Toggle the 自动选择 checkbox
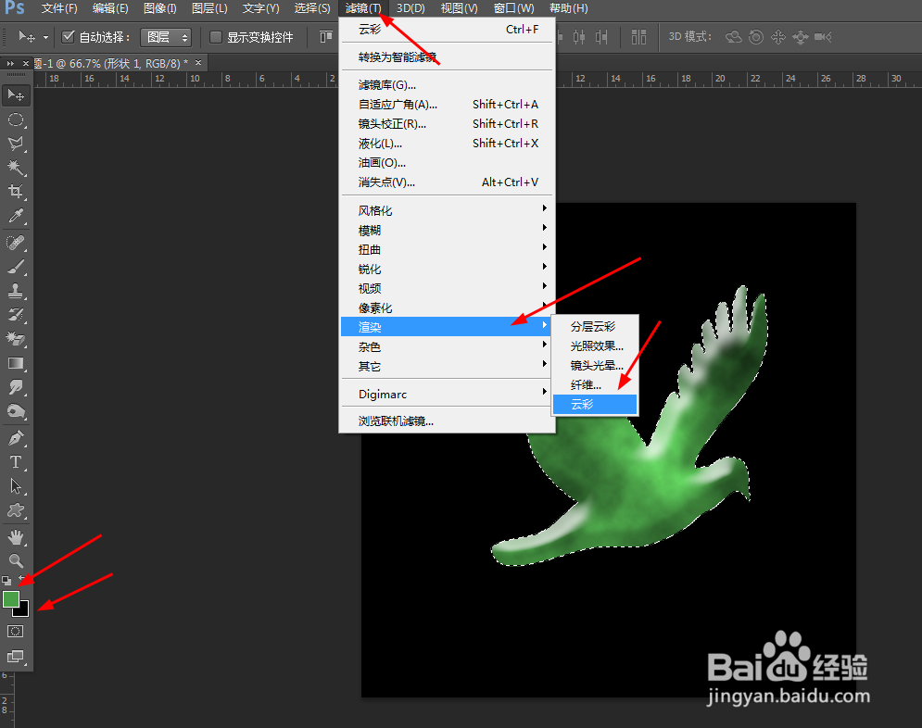 point(69,37)
